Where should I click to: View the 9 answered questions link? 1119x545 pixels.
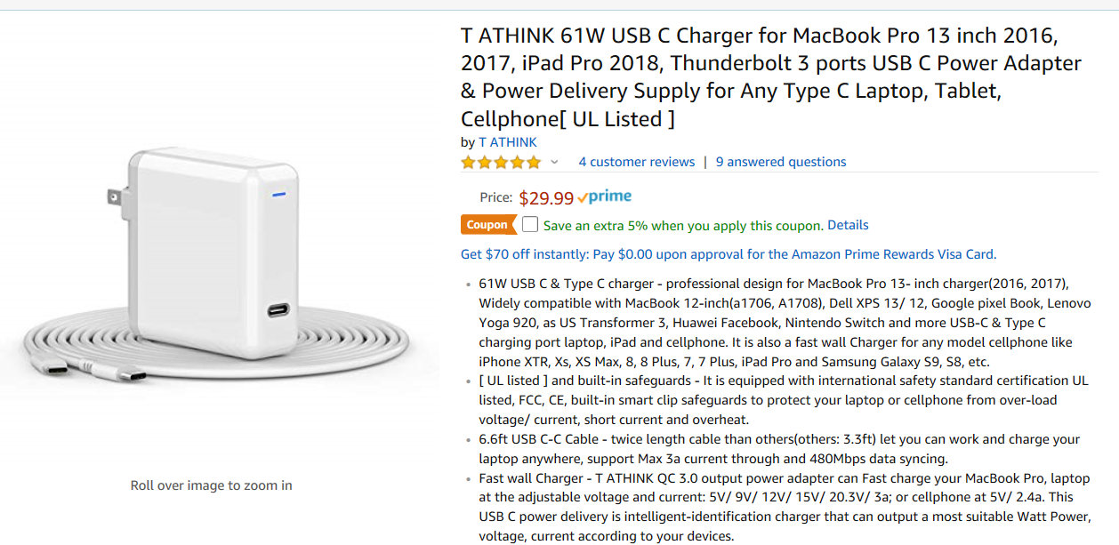781,162
